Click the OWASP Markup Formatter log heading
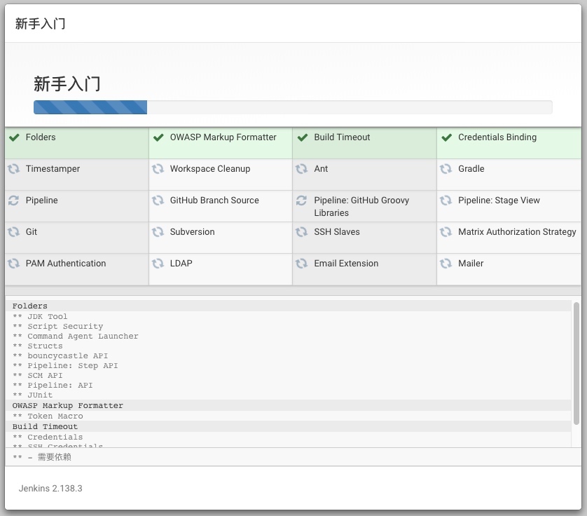This screenshot has height=516, width=587. pyautogui.click(x=68, y=406)
